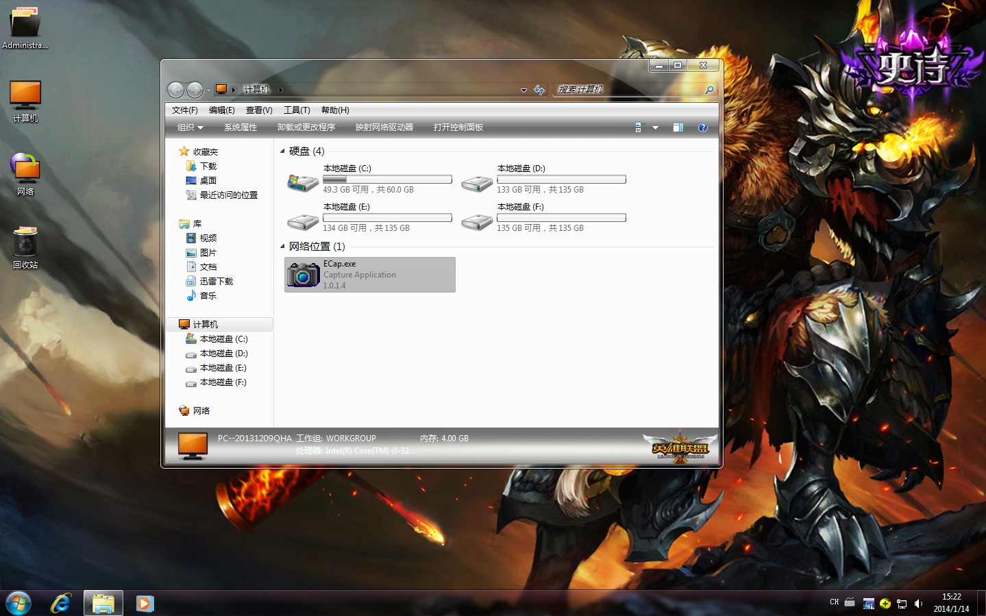Viewport: 986px width, 616px height.
Task: Select 桌面 in favorites
Action: (201, 181)
